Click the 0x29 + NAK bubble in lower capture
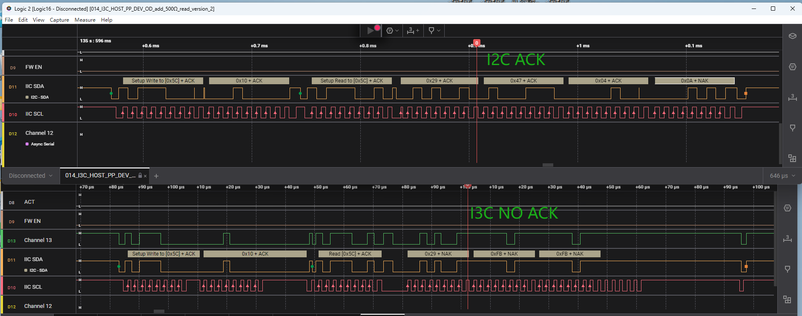Viewport: 802px width, 316px height. pos(438,254)
